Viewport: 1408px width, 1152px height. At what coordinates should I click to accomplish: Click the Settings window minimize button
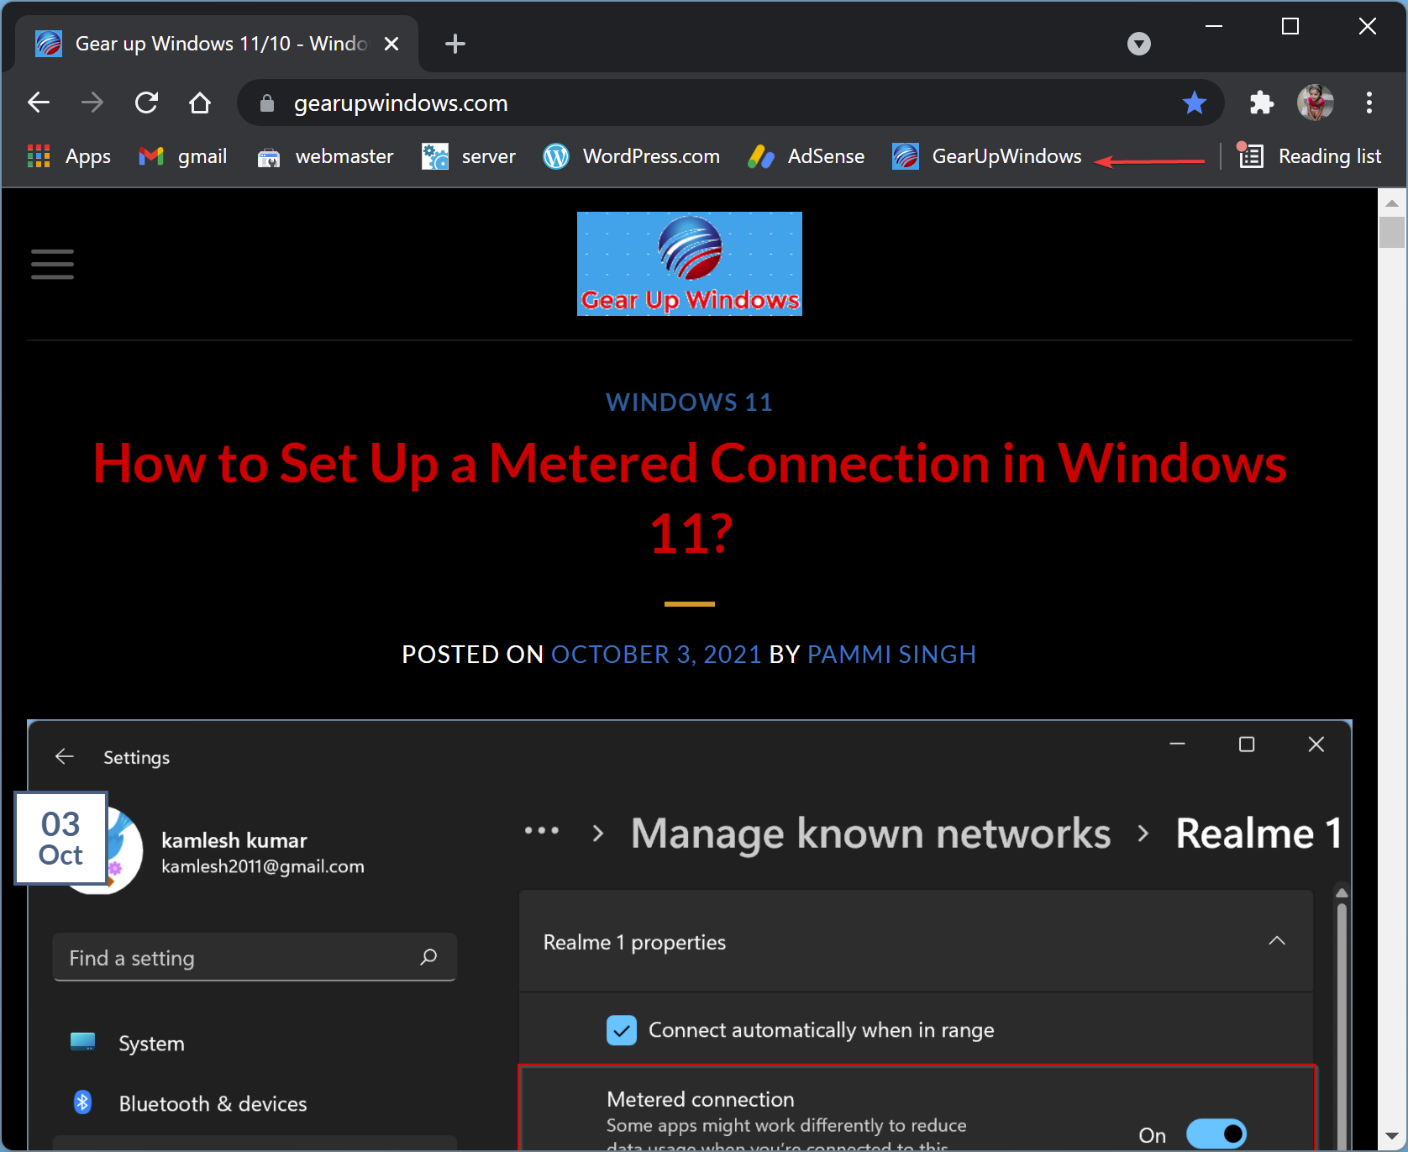(1177, 744)
